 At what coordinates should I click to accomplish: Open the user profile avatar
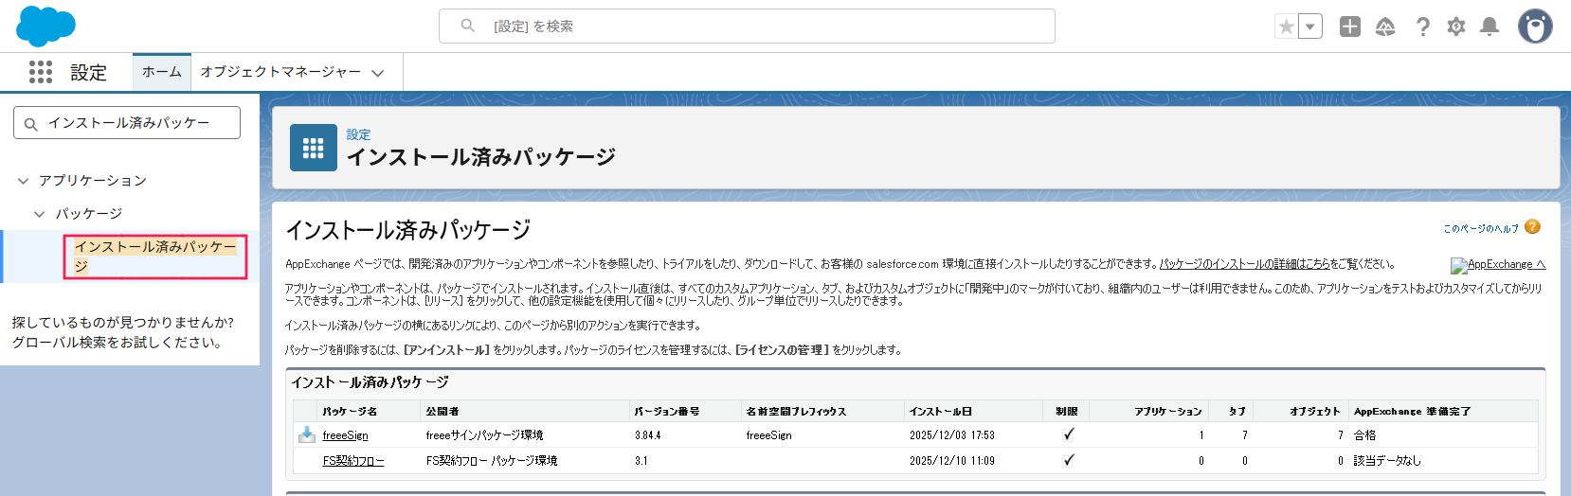point(1535,27)
